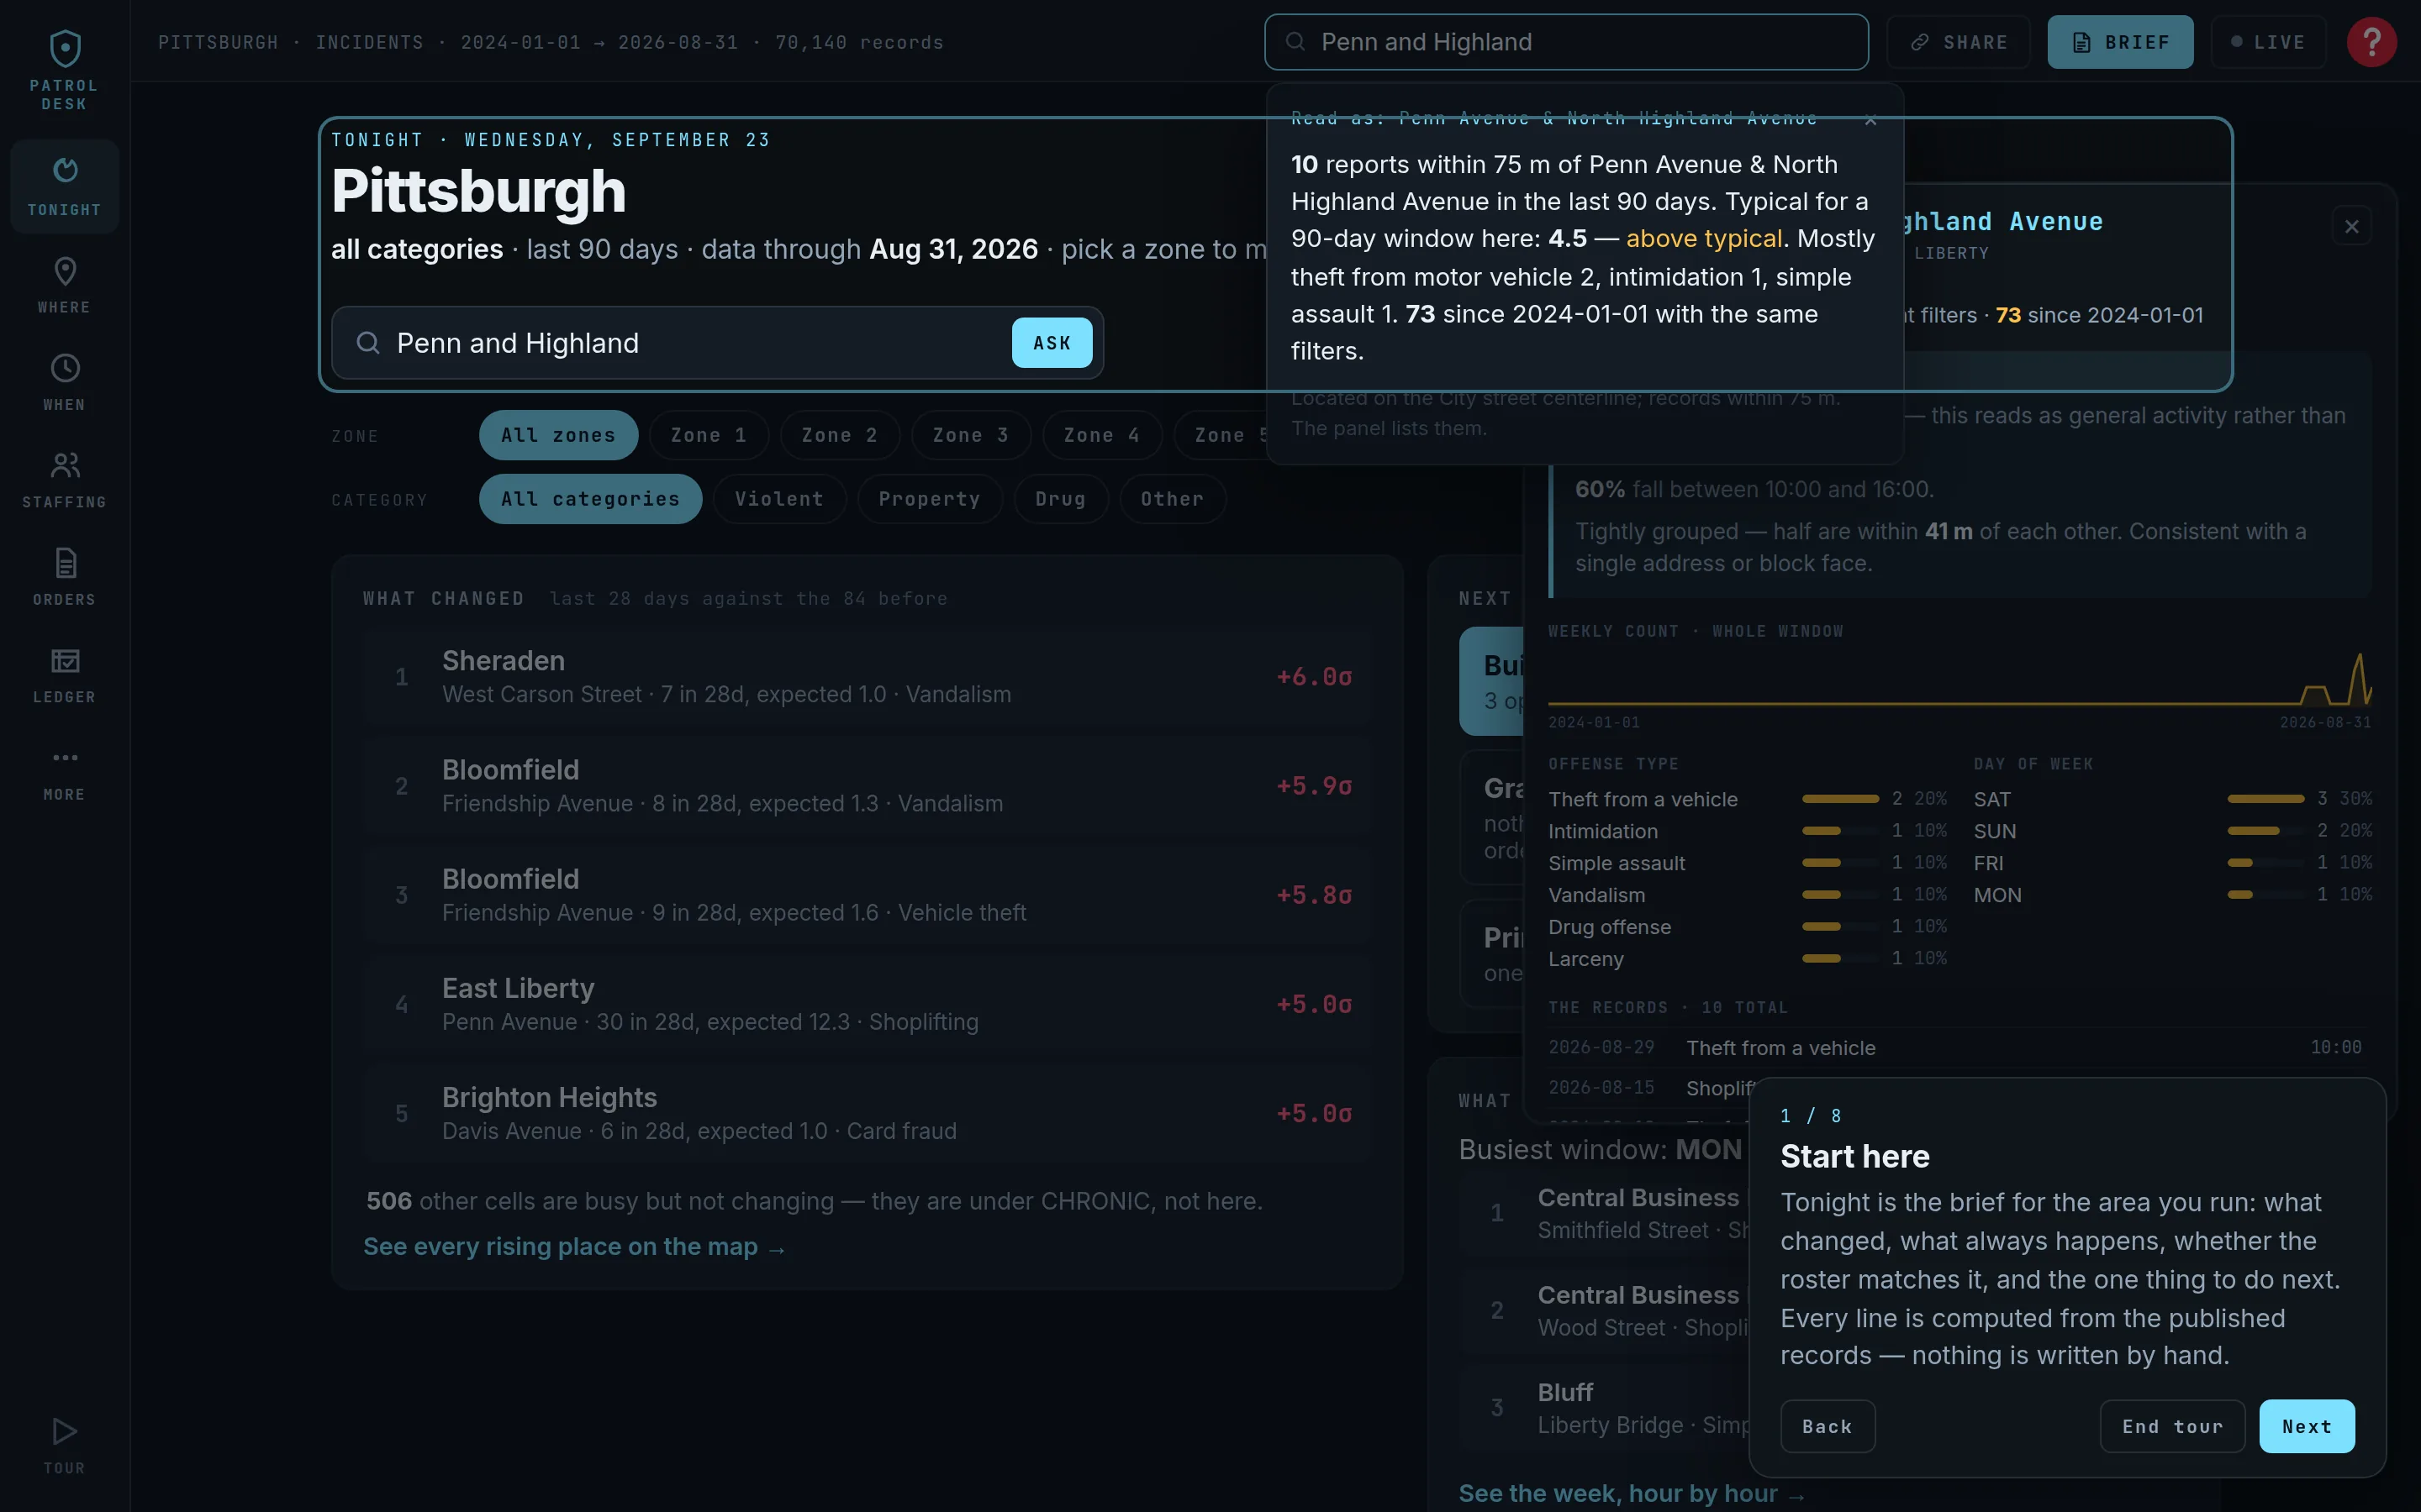Click the top bar search field
Viewport: 2421px width, 1512px height.
(x=1565, y=42)
